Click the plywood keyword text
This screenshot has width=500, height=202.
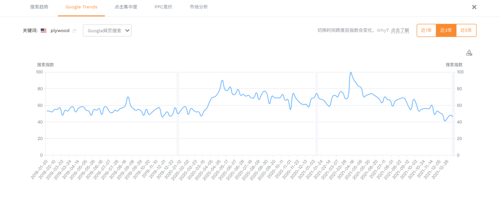click(60, 31)
